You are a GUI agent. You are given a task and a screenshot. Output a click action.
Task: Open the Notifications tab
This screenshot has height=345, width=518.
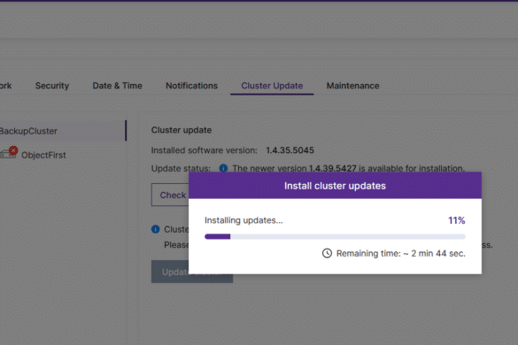click(x=191, y=86)
